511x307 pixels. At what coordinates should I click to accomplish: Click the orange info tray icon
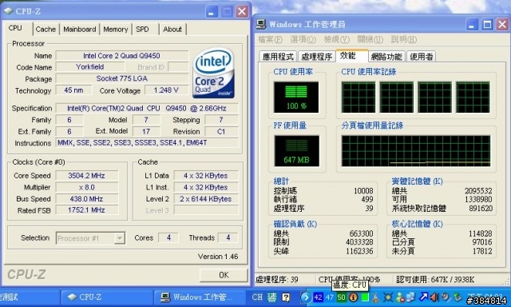pos(353,297)
